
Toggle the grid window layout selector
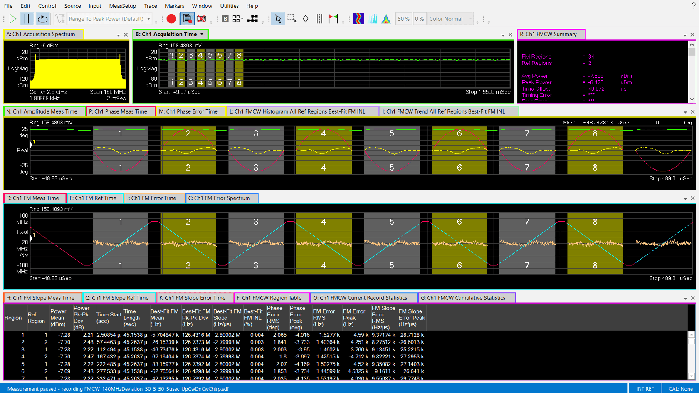point(237,19)
